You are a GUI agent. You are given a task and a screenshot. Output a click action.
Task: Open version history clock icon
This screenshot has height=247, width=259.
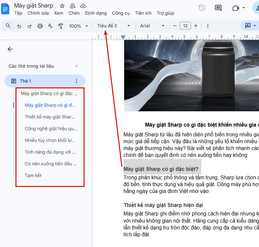202,8
